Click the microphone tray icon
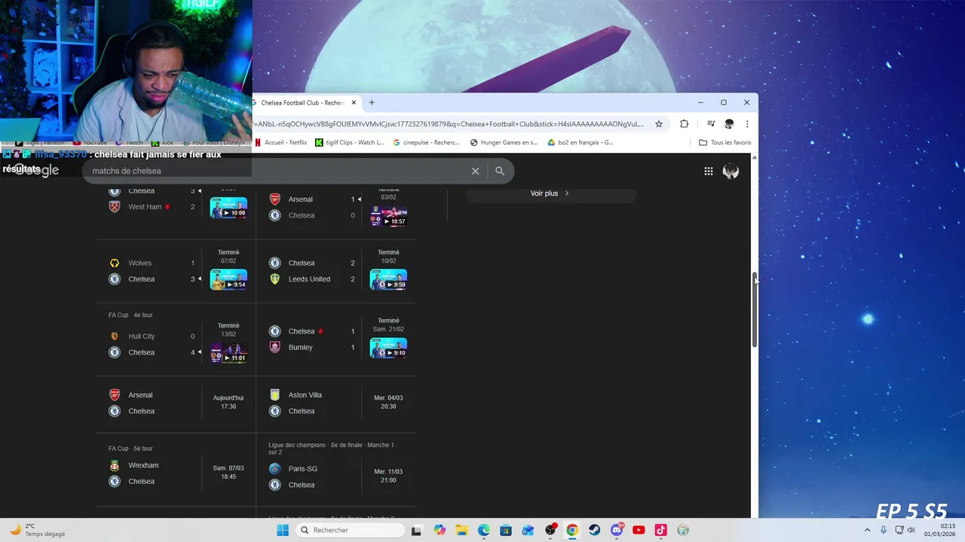The height and width of the screenshot is (542, 965). point(884,530)
